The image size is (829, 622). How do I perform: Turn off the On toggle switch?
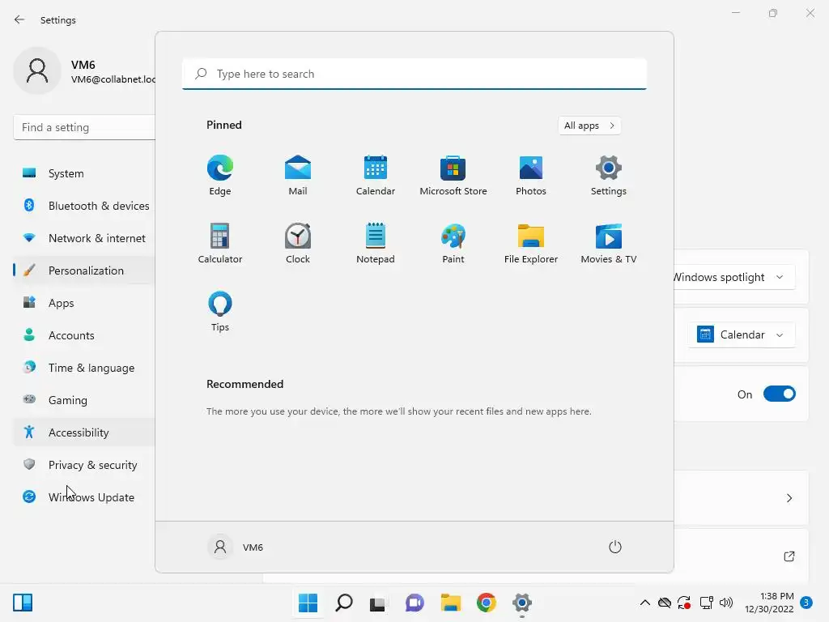click(780, 394)
